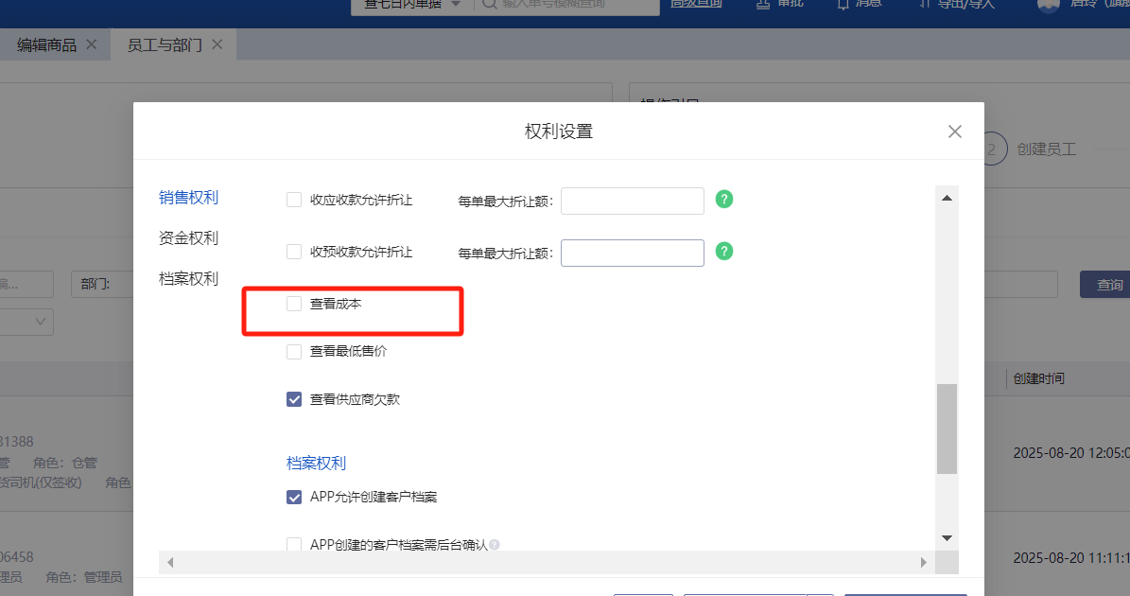
Task: Click gray hint icon after APP创建的客户档案需后台确认
Action: point(495,545)
